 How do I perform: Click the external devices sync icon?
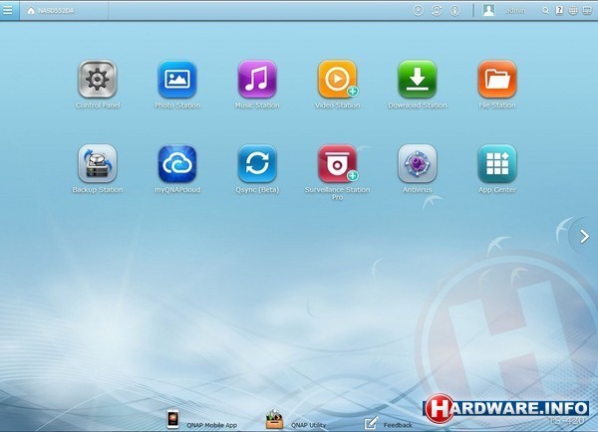pyautogui.click(x=437, y=11)
